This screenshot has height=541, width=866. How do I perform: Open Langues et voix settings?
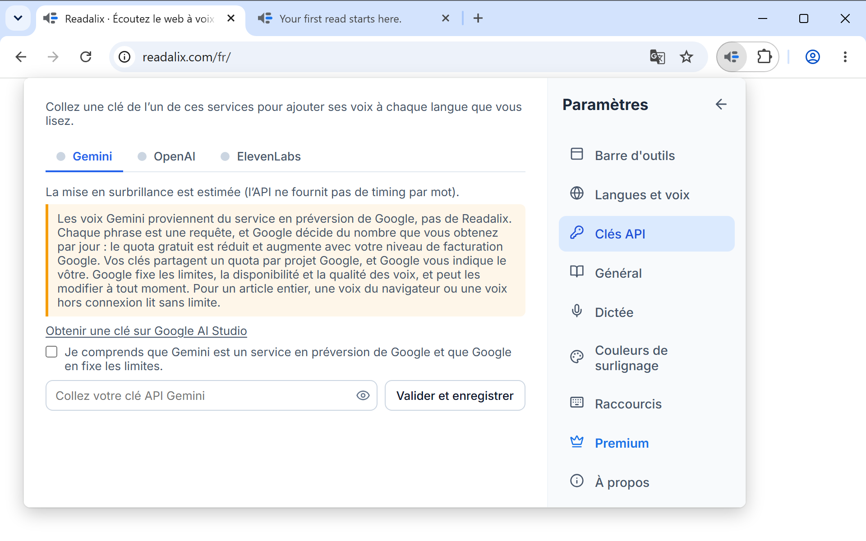647,195
